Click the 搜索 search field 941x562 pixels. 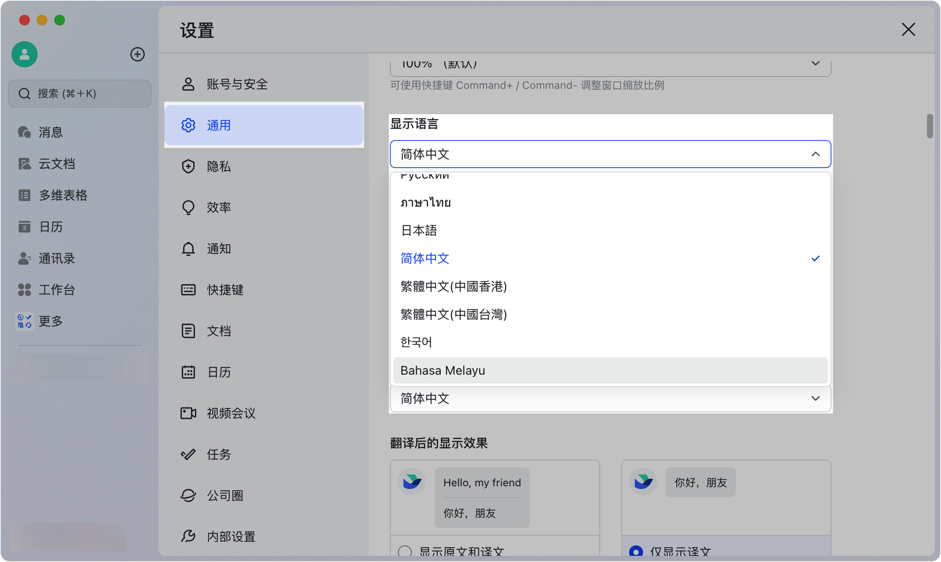click(x=80, y=94)
